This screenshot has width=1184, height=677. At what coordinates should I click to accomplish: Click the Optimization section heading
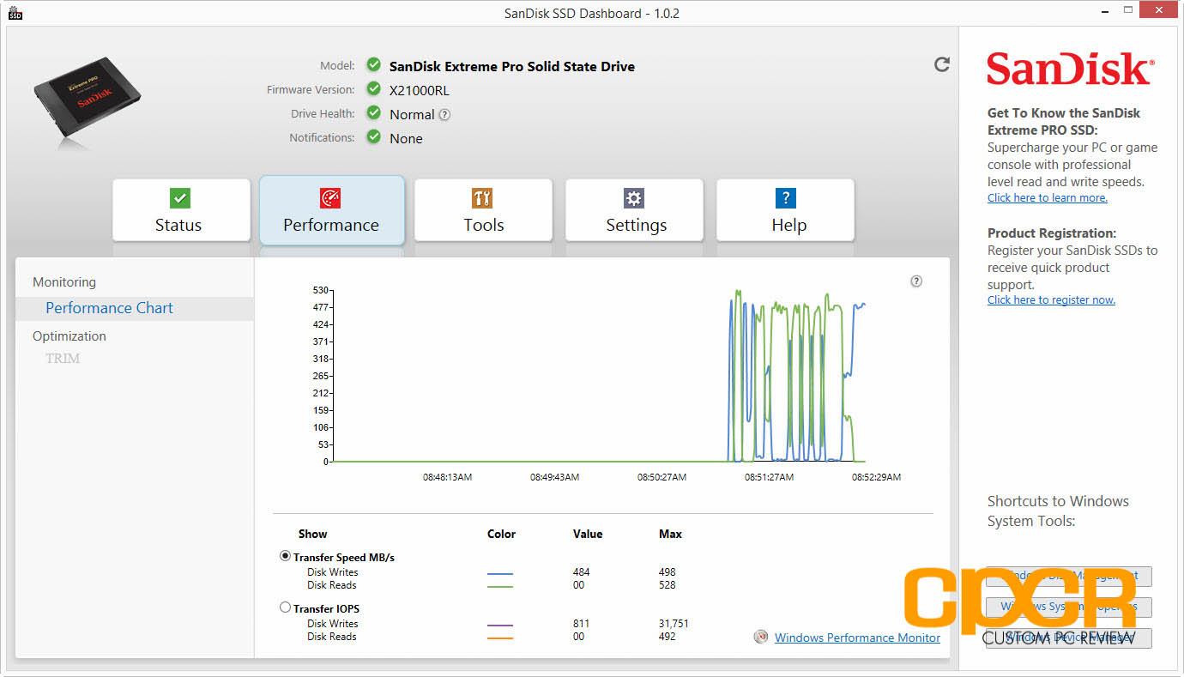[x=69, y=336]
